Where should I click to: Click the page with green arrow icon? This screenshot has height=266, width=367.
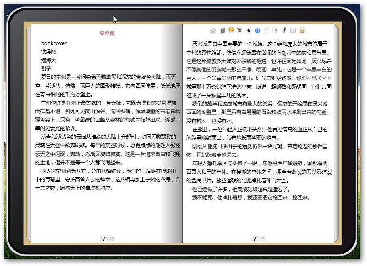(x=275, y=31)
